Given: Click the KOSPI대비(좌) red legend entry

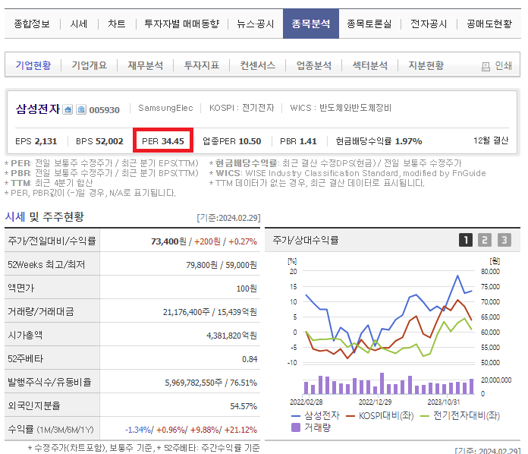Looking at the screenshot, I should click(379, 415).
